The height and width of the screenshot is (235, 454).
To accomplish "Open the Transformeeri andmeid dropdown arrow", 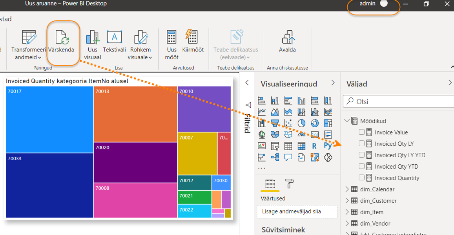I will point(39,57).
